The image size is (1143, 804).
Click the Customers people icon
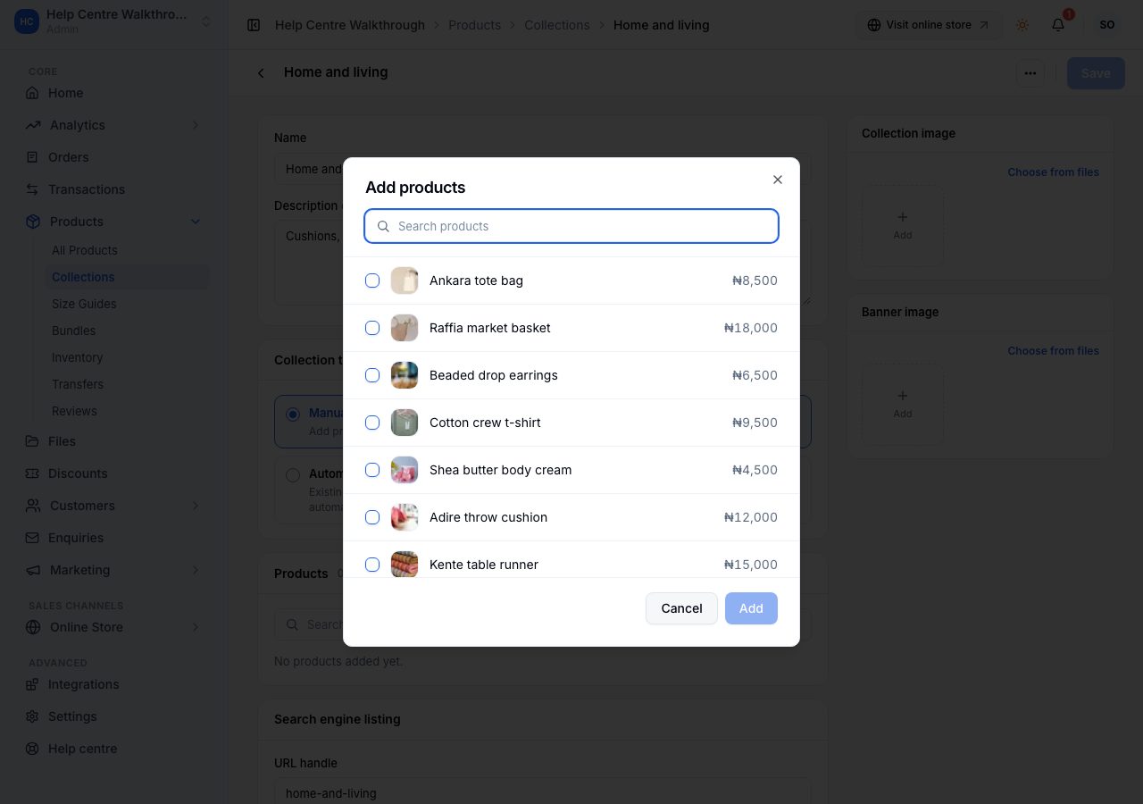click(33, 506)
